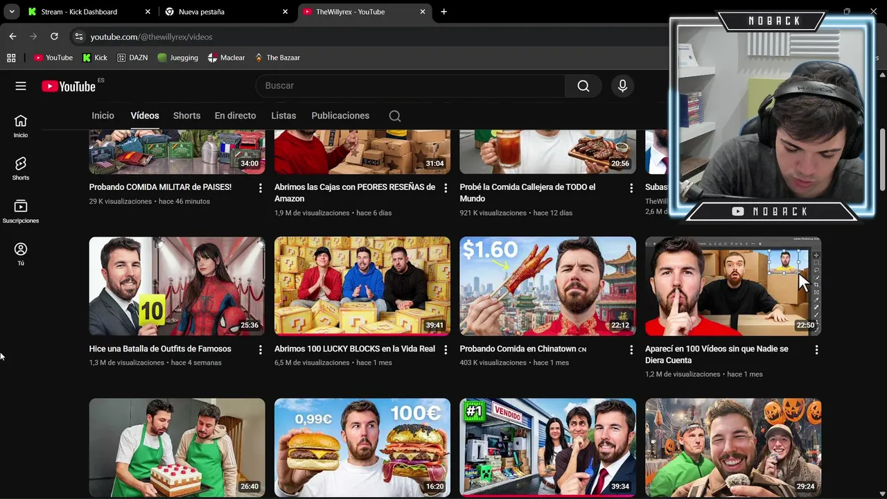Open the YouTube bookmark
The image size is (887, 499).
point(53,58)
